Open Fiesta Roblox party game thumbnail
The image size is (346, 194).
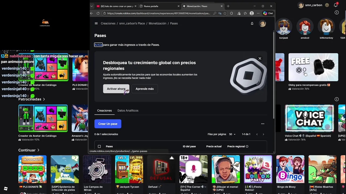258,169
